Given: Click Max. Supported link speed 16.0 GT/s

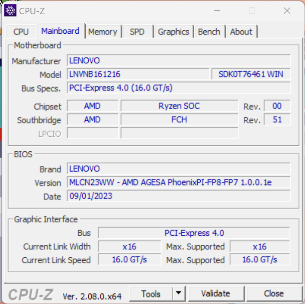Looking at the screenshot, I should (260, 259).
